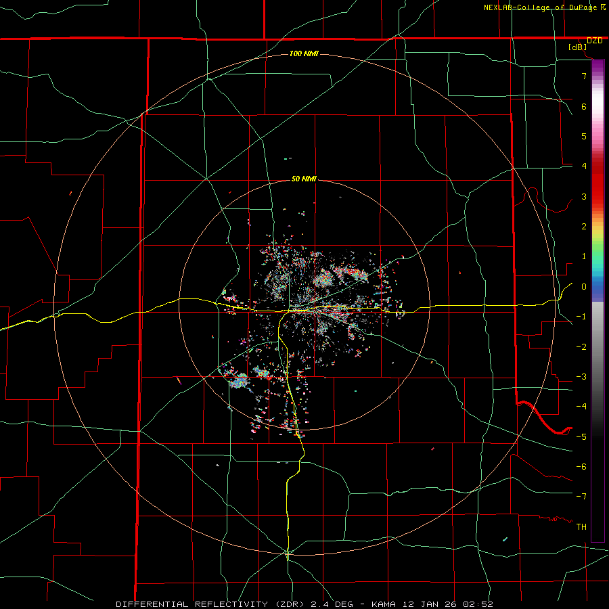Viewport: 609px width, 609px height.
Task: Click the -7 value on the dB scale
Action: coord(581,497)
